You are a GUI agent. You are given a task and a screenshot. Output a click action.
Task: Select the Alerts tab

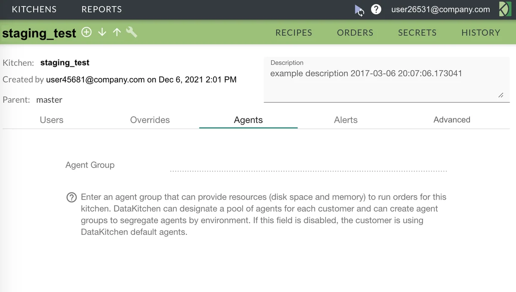[346, 120]
